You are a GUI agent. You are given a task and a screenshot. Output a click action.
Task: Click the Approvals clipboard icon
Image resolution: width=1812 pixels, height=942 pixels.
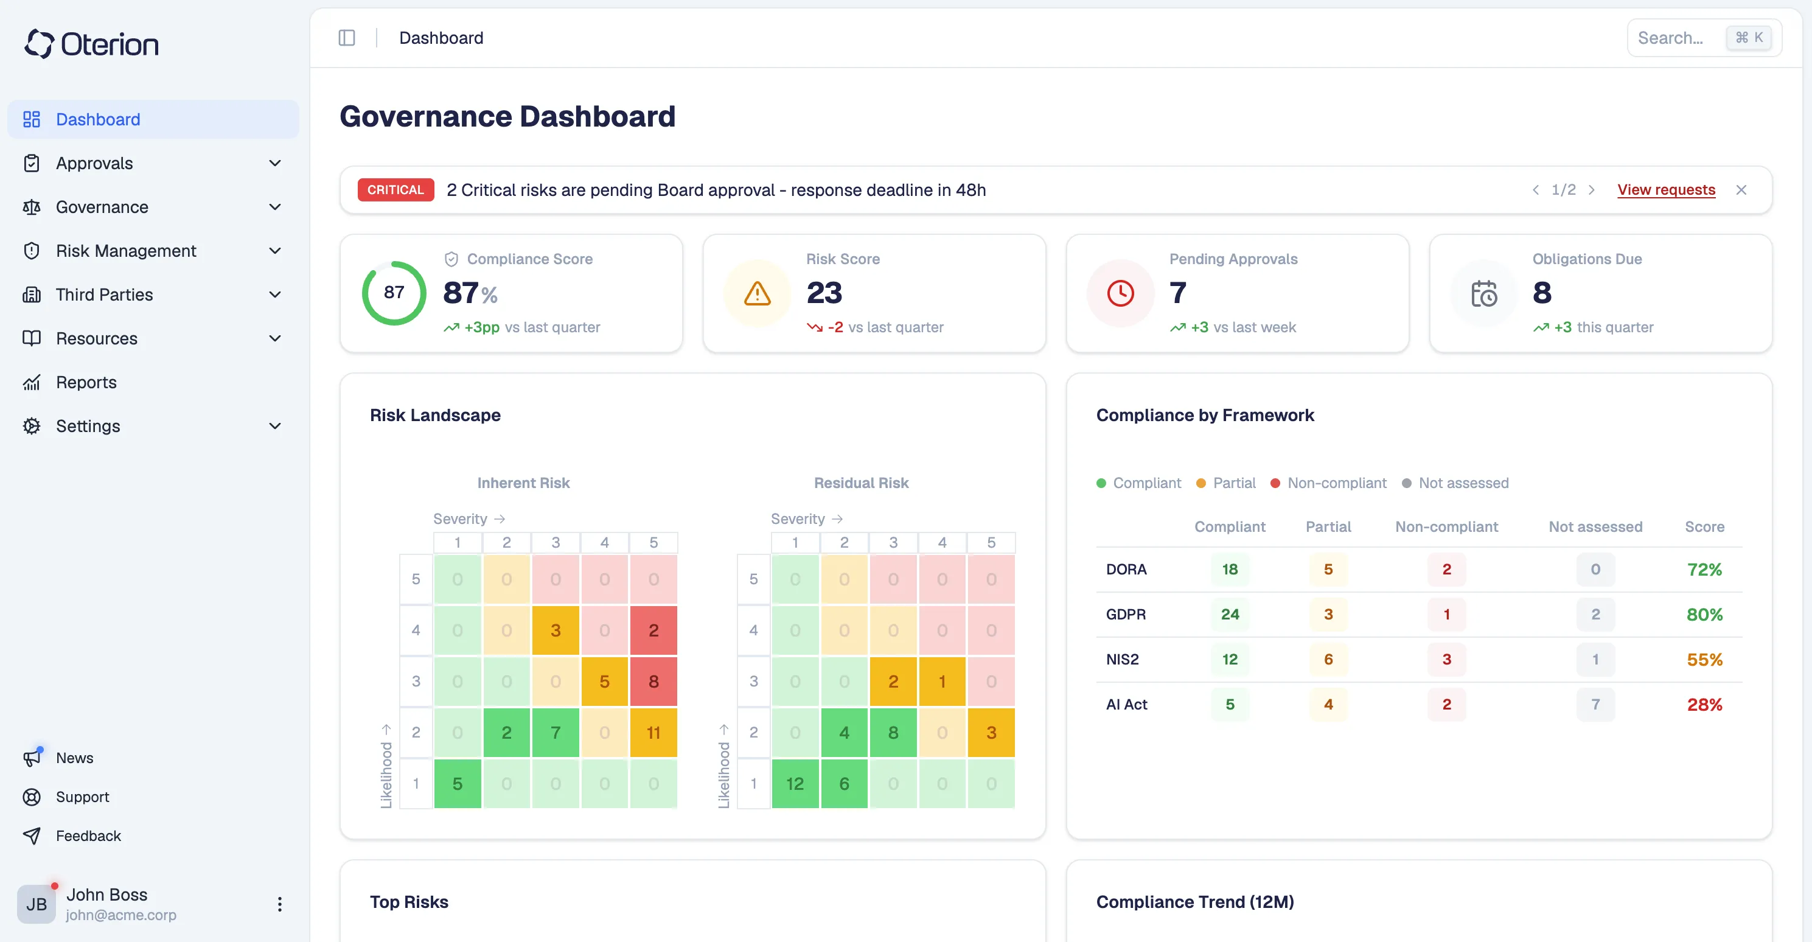pyautogui.click(x=32, y=163)
